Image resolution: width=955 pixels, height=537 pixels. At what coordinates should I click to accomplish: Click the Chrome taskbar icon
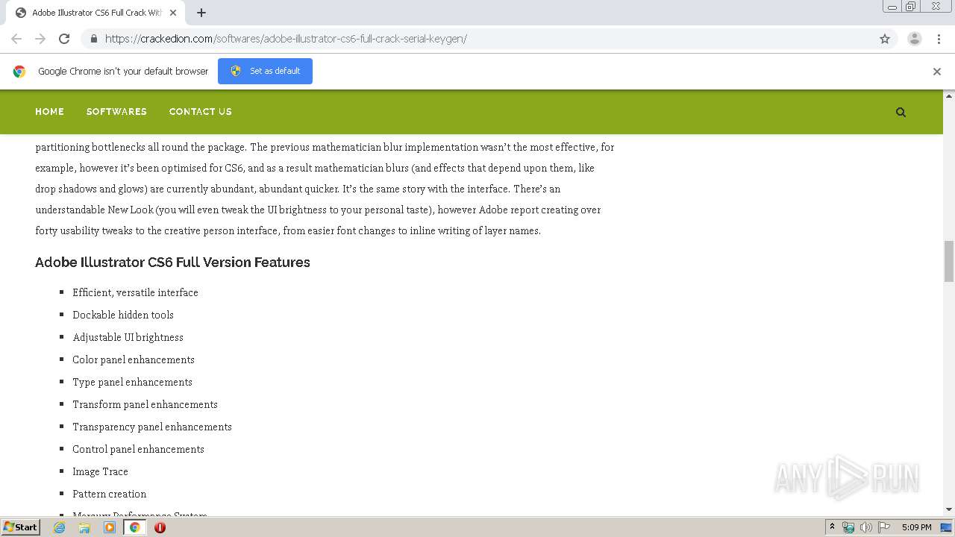pos(134,527)
